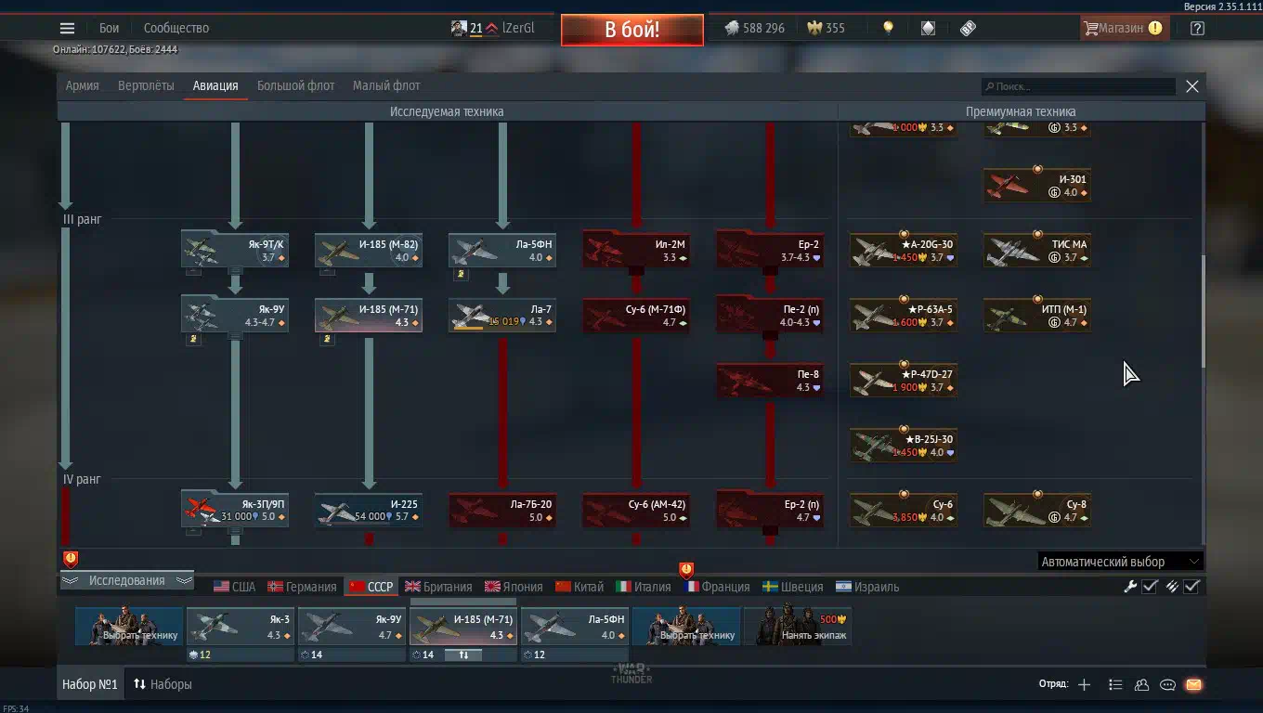Open the orange mail envelope icon
This screenshot has width=1263, height=713.
1193,684
